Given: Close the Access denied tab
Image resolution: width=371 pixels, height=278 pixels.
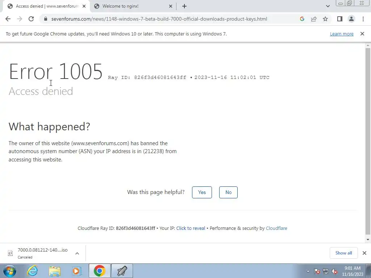Looking at the screenshot, I should (x=84, y=6).
